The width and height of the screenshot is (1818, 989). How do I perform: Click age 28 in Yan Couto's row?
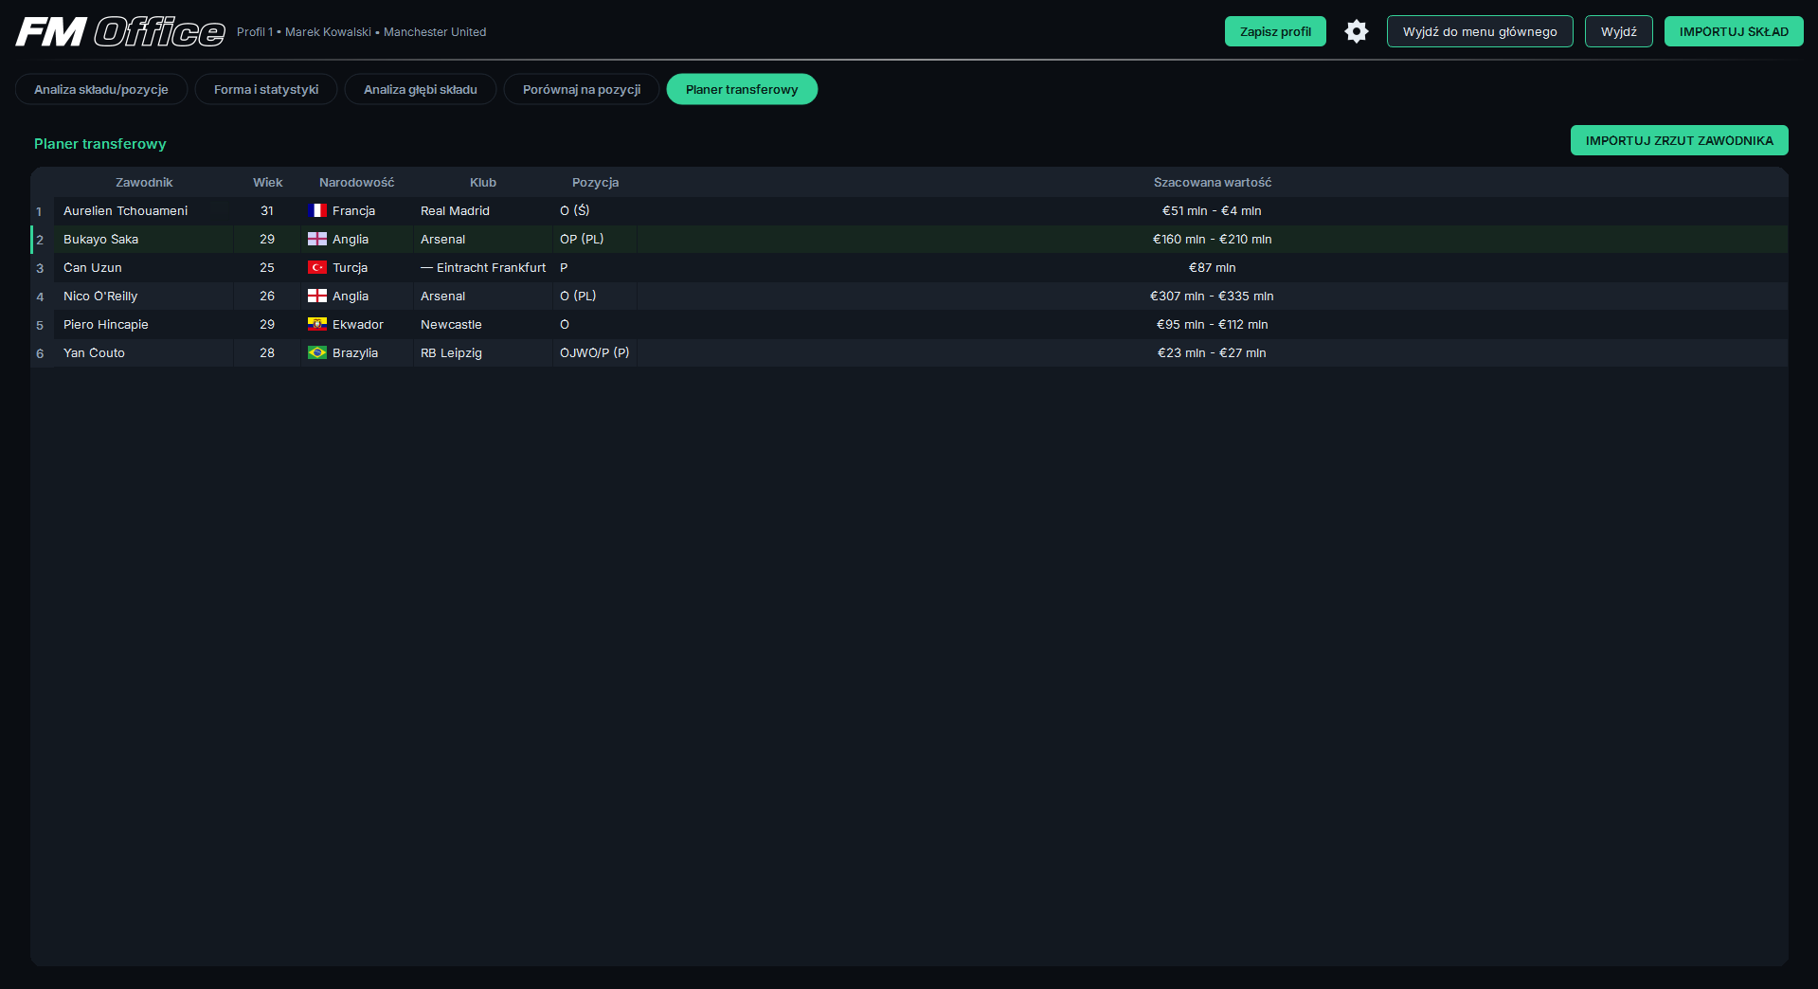[267, 352]
